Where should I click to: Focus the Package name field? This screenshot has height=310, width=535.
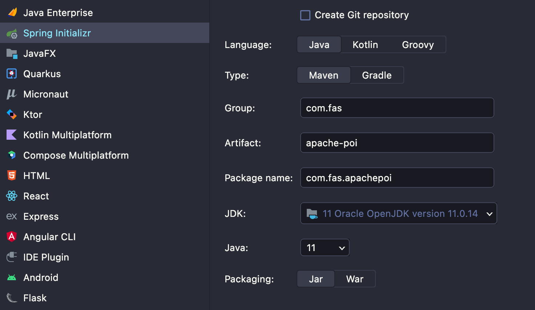(x=397, y=178)
